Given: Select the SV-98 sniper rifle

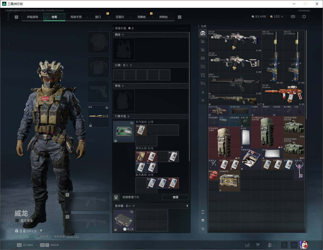Looking at the screenshot, I should coord(235,100).
